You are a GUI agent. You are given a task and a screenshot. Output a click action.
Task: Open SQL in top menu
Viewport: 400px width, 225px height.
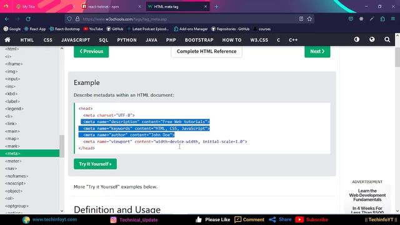tap(104, 40)
